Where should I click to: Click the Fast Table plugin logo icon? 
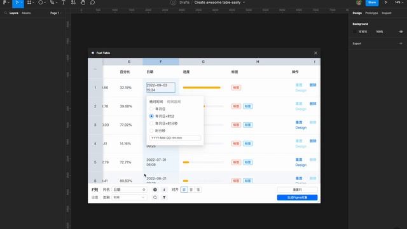93,53
